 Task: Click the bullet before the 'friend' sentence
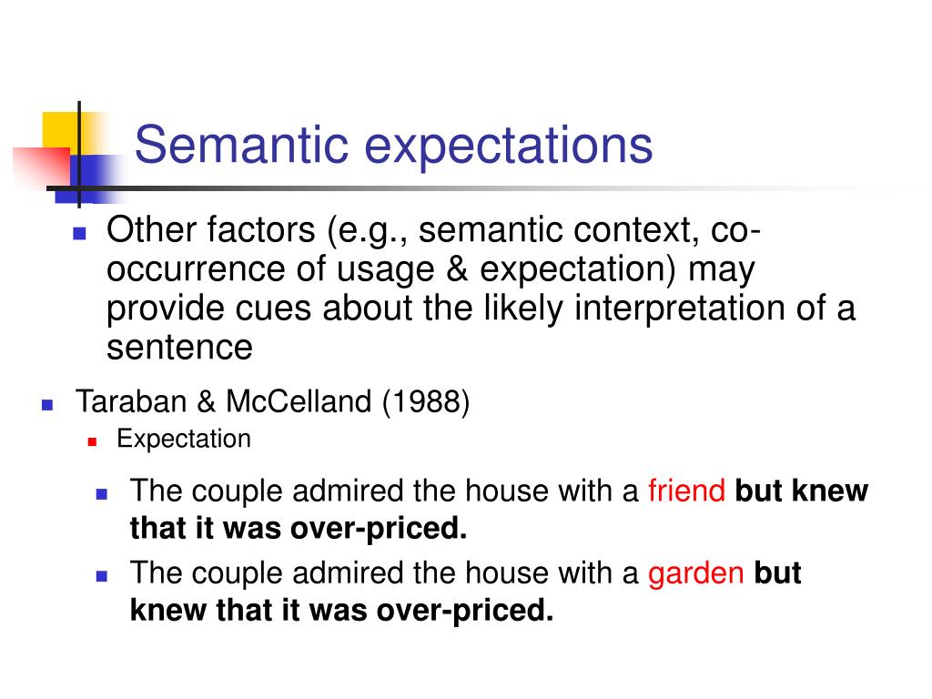click(x=102, y=493)
